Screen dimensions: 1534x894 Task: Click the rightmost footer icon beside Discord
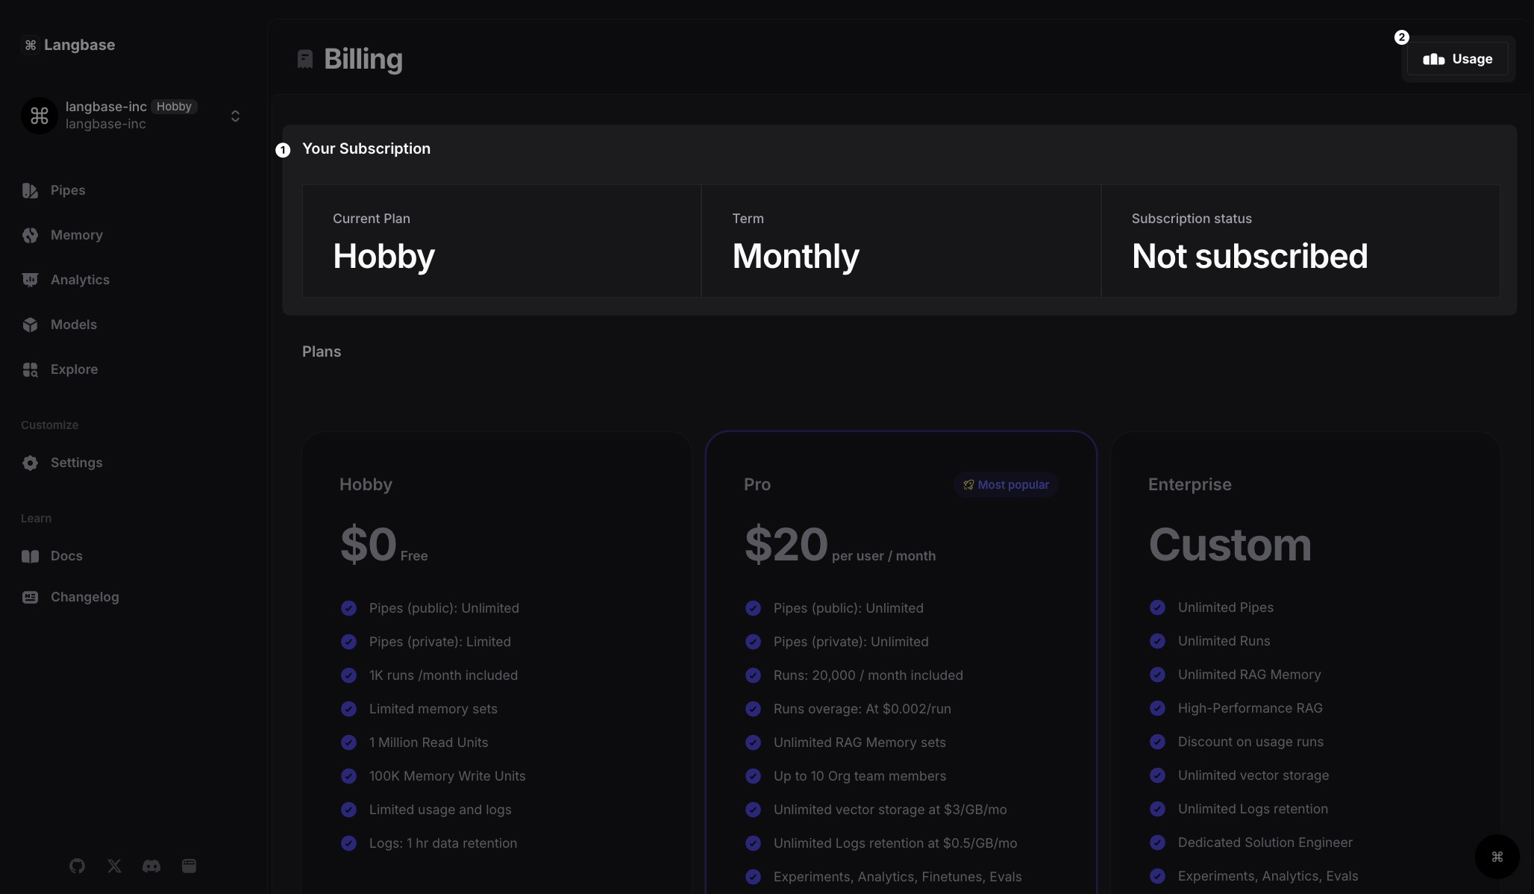[x=189, y=866]
